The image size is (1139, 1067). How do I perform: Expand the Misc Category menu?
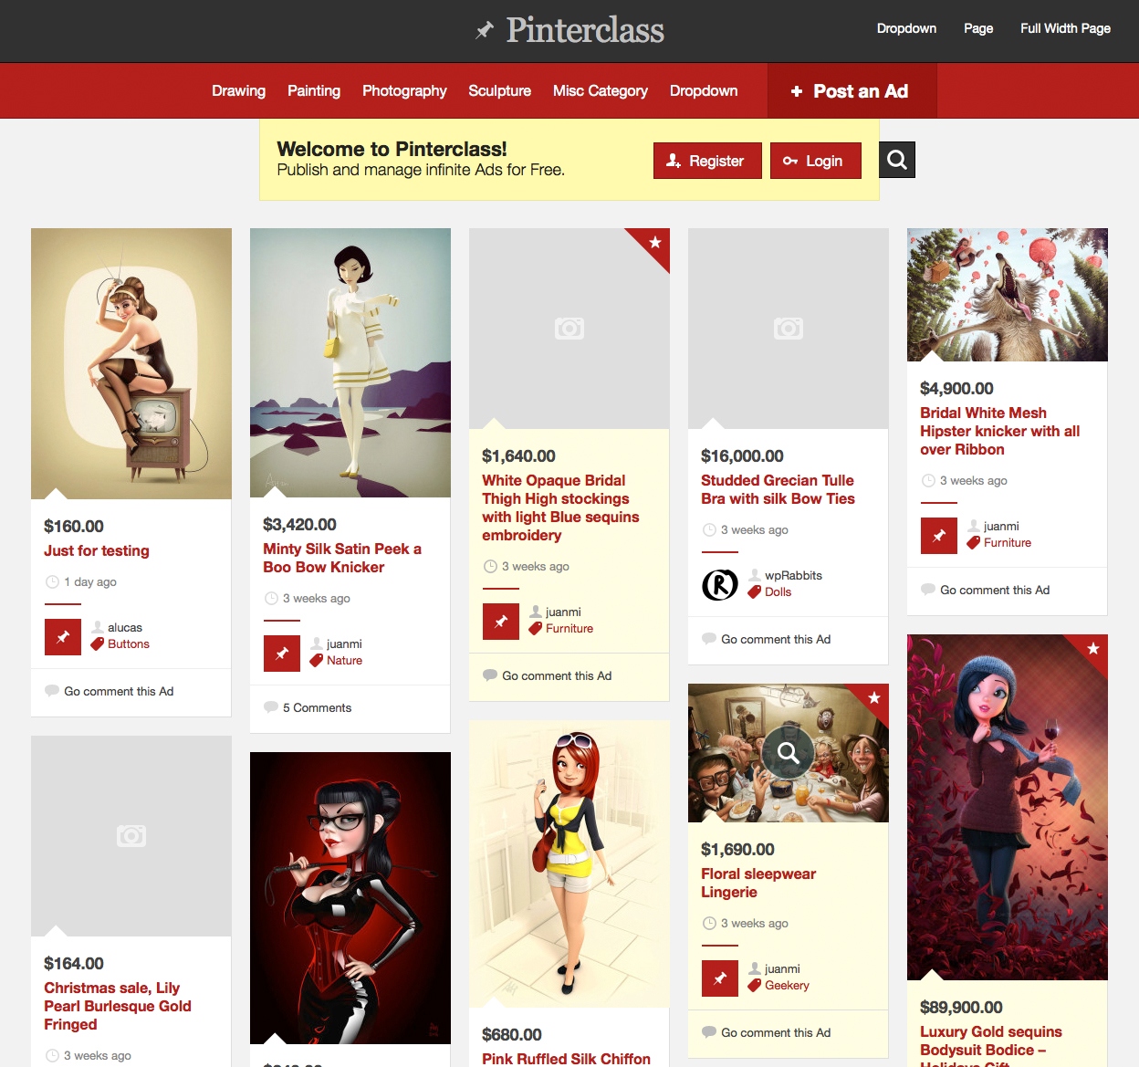click(600, 90)
